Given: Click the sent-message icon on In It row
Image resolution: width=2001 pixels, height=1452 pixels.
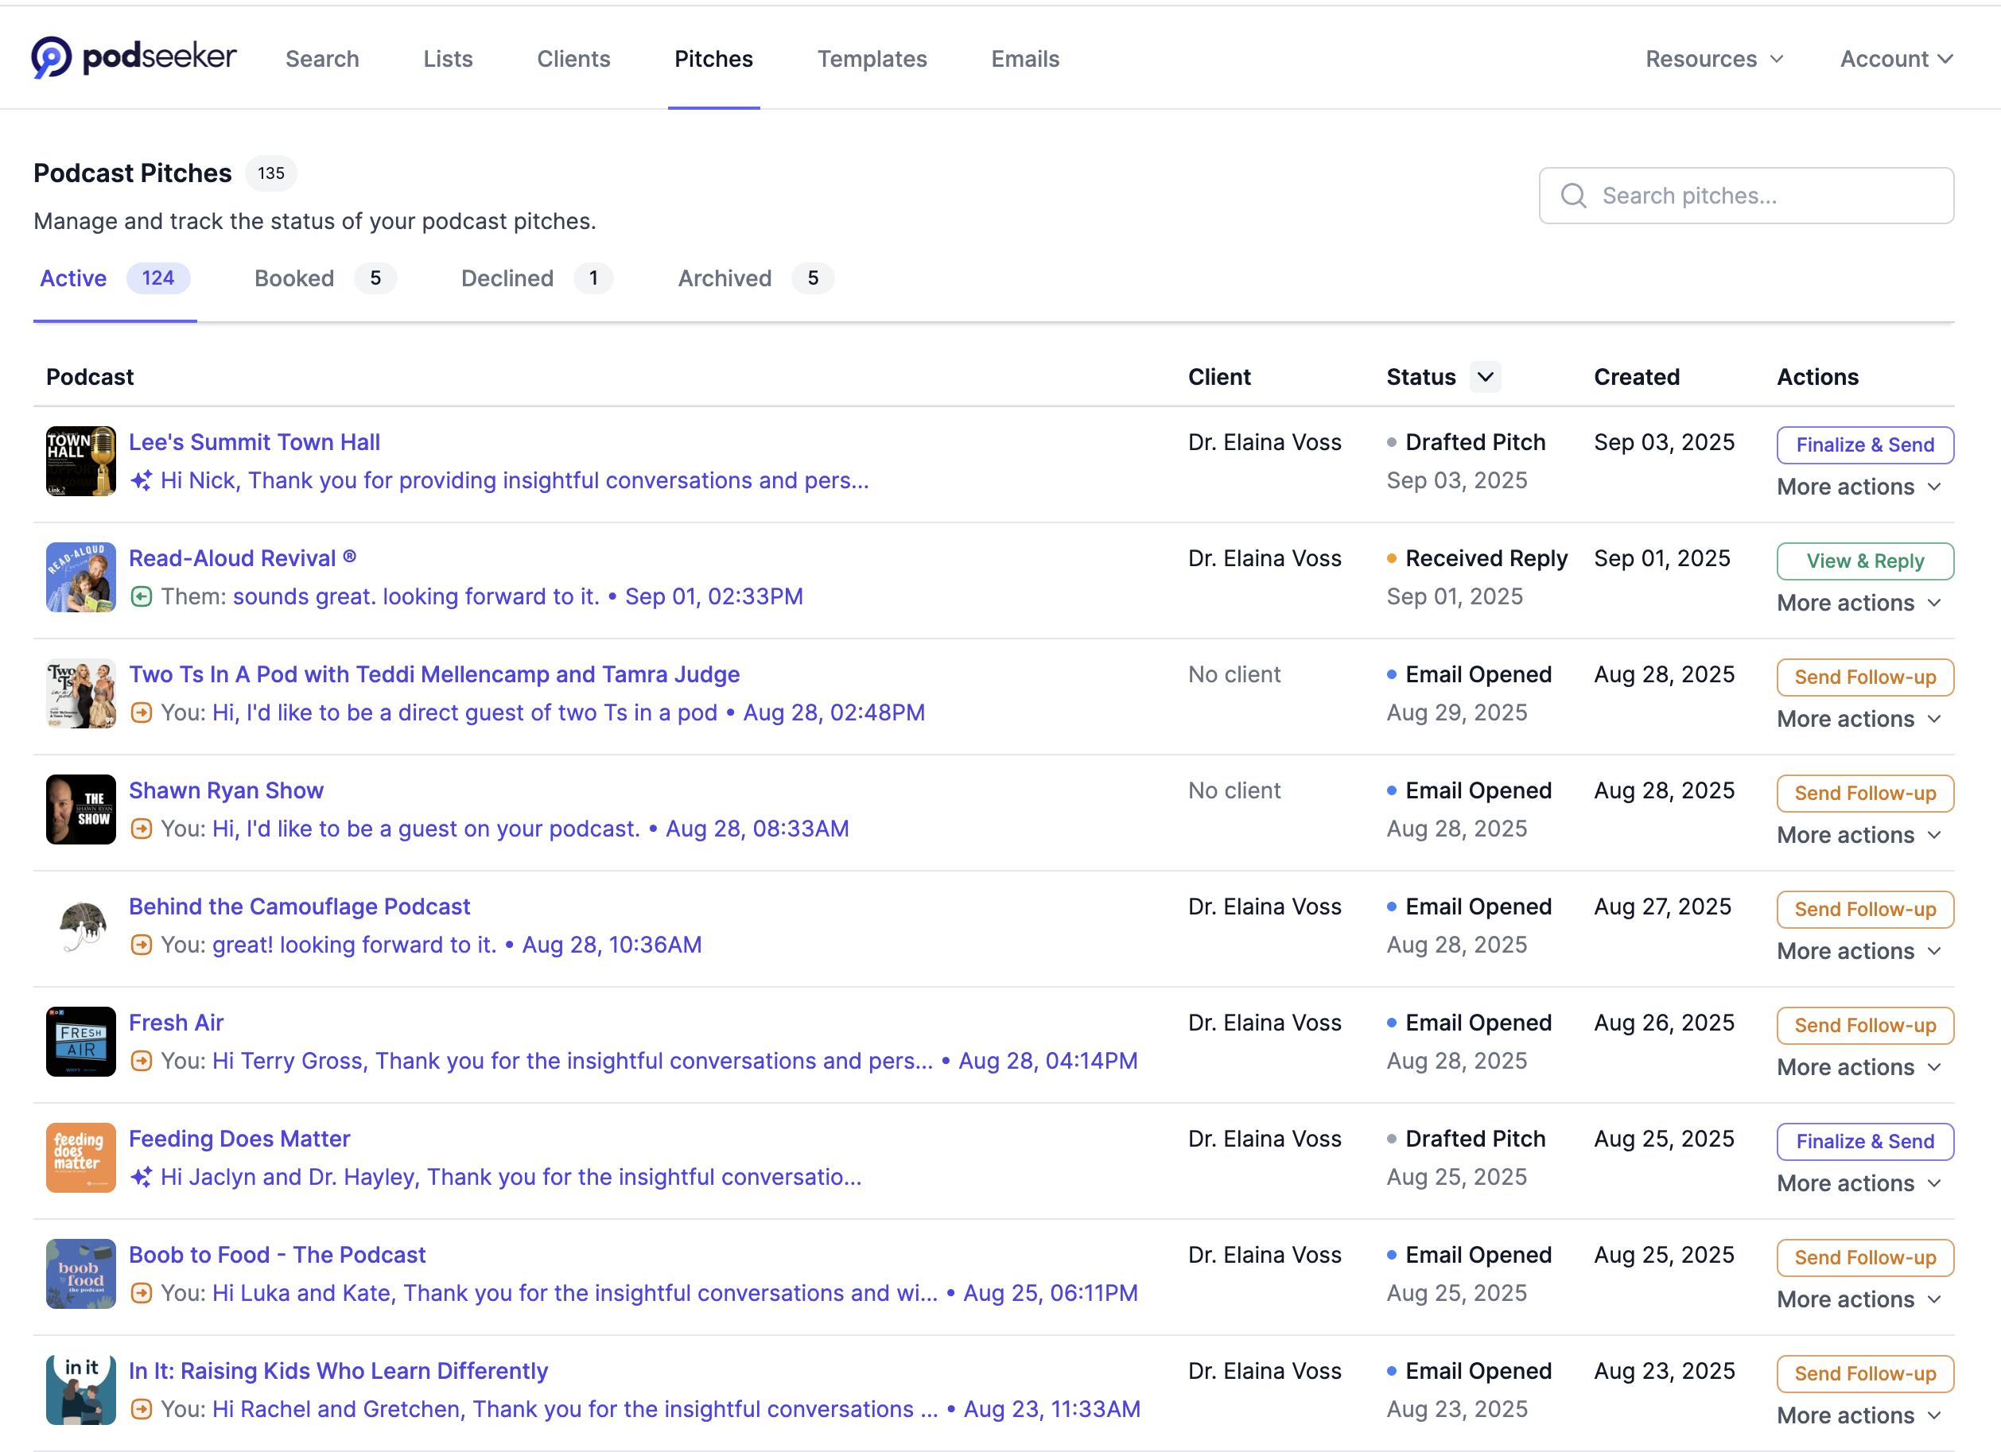Looking at the screenshot, I should (141, 1410).
